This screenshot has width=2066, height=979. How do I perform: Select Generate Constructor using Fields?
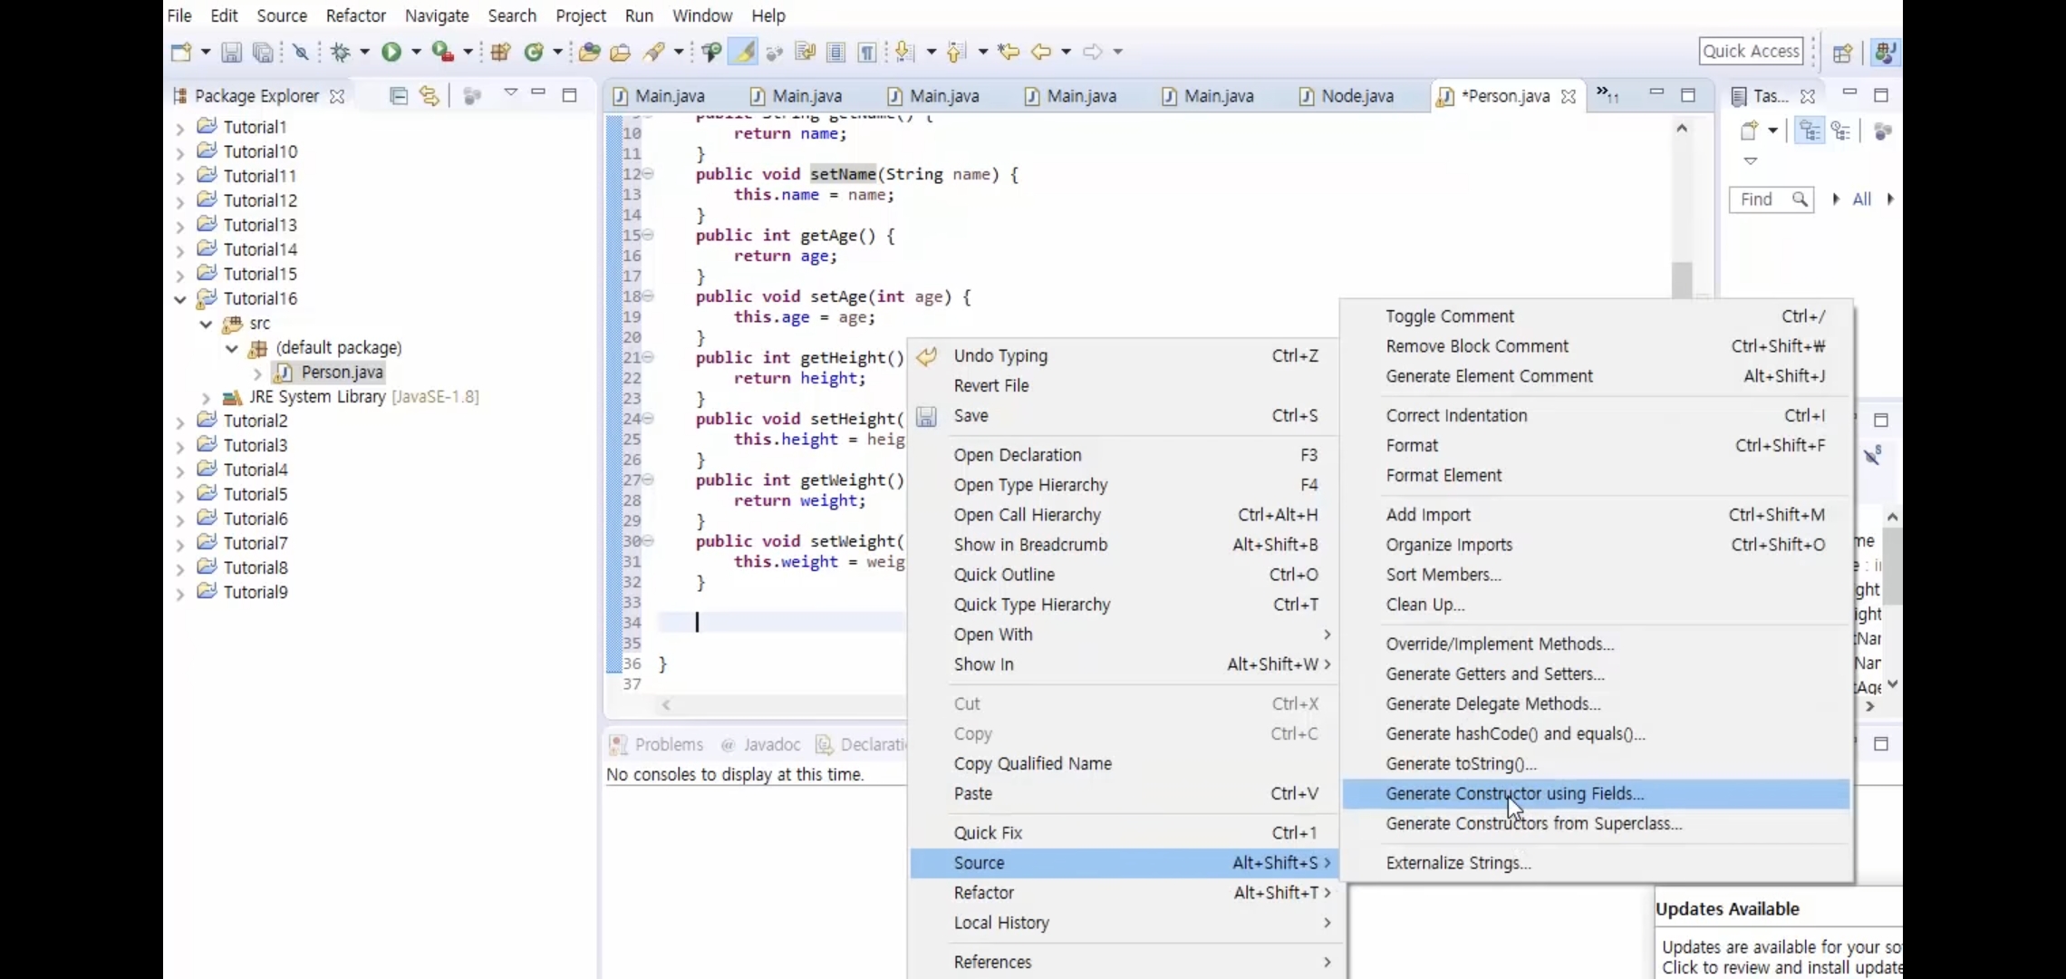(x=1596, y=793)
